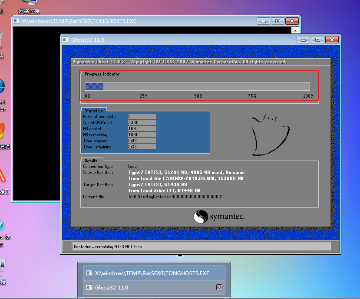Click the Ghost32 icon in task switcher
The image size is (360, 299).
[89, 287]
